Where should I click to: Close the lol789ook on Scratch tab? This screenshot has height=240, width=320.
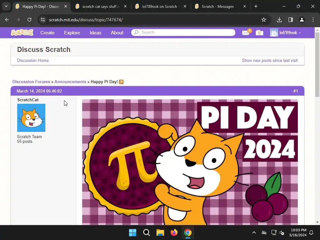(x=185, y=6)
